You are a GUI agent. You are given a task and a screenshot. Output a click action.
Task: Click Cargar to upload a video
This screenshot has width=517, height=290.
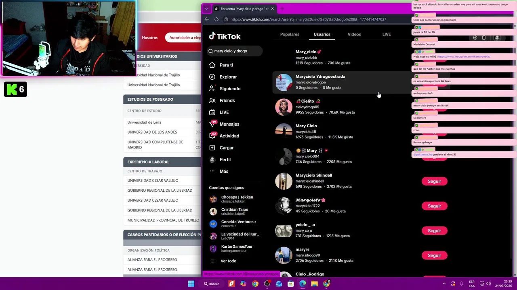[221, 148]
